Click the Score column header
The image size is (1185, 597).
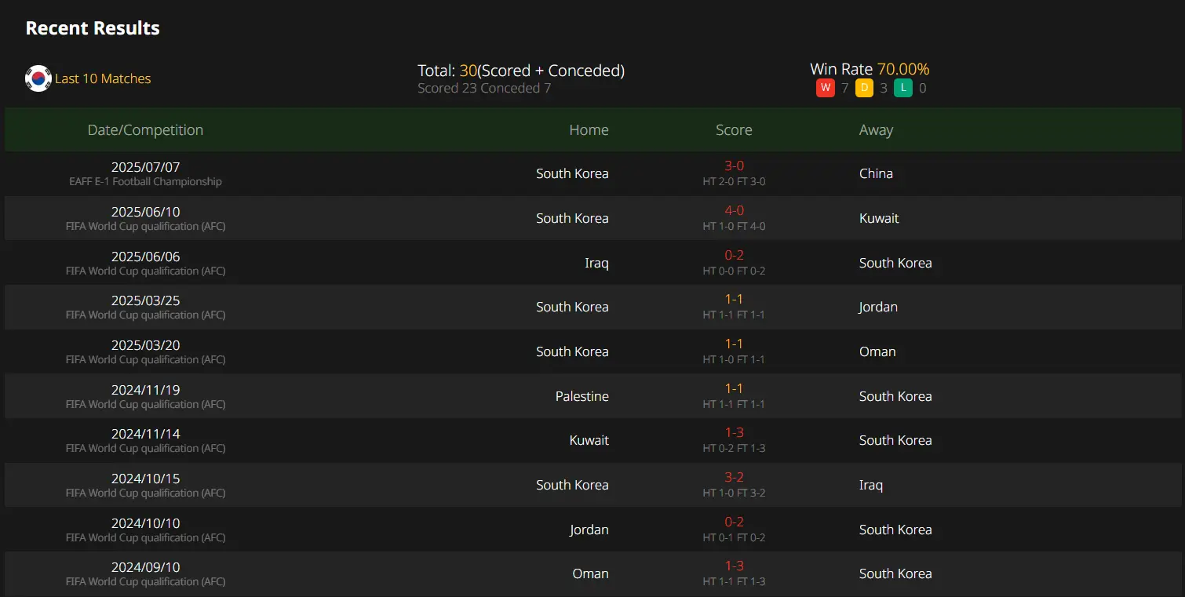click(x=734, y=130)
